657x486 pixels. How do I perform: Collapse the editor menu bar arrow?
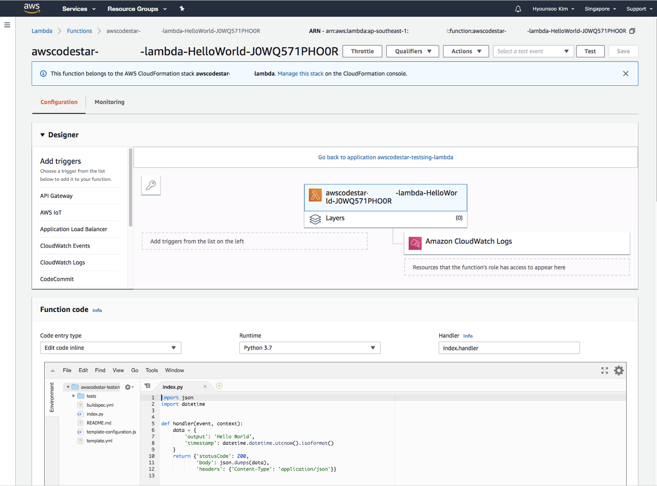click(x=53, y=370)
